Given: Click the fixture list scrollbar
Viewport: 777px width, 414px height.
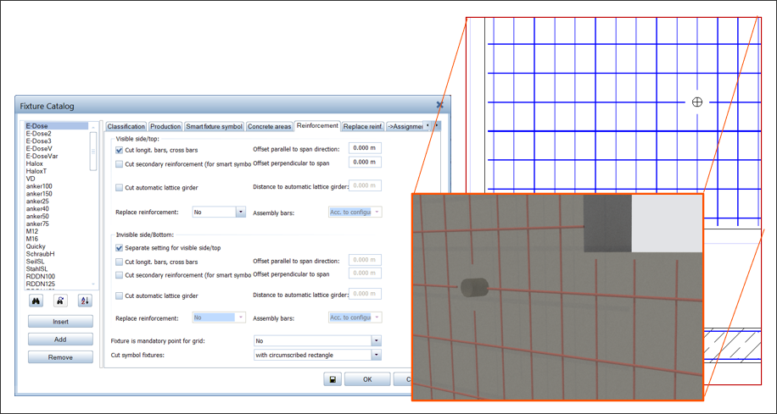Looking at the screenshot, I should [92, 161].
